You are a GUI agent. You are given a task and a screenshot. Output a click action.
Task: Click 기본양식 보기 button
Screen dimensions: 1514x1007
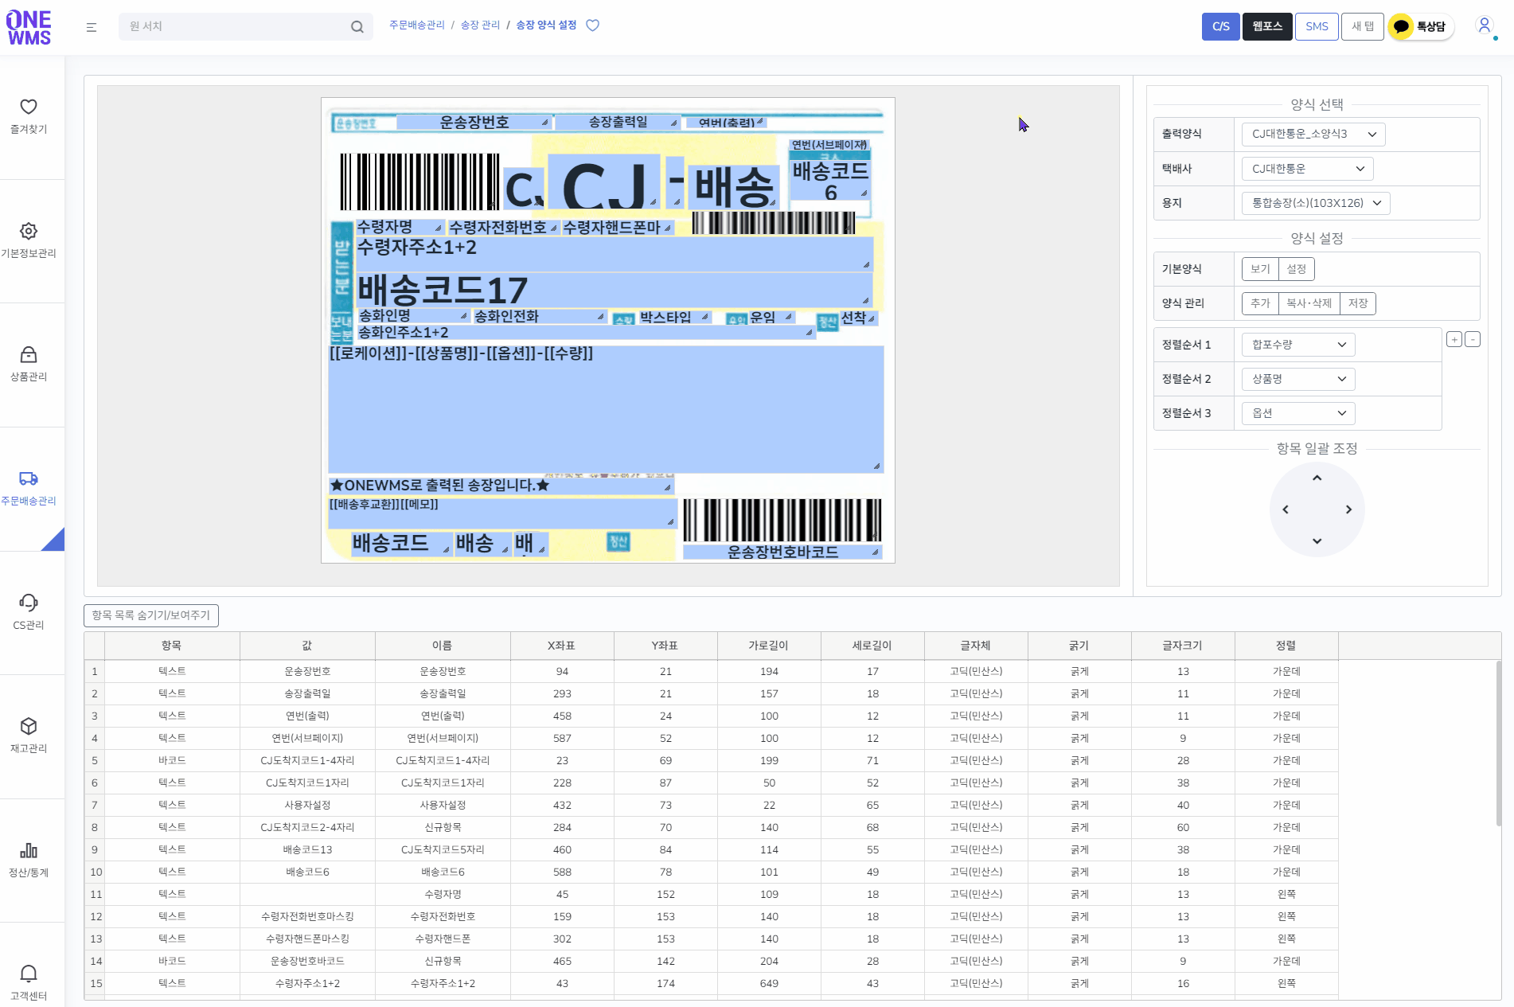[x=1260, y=269]
